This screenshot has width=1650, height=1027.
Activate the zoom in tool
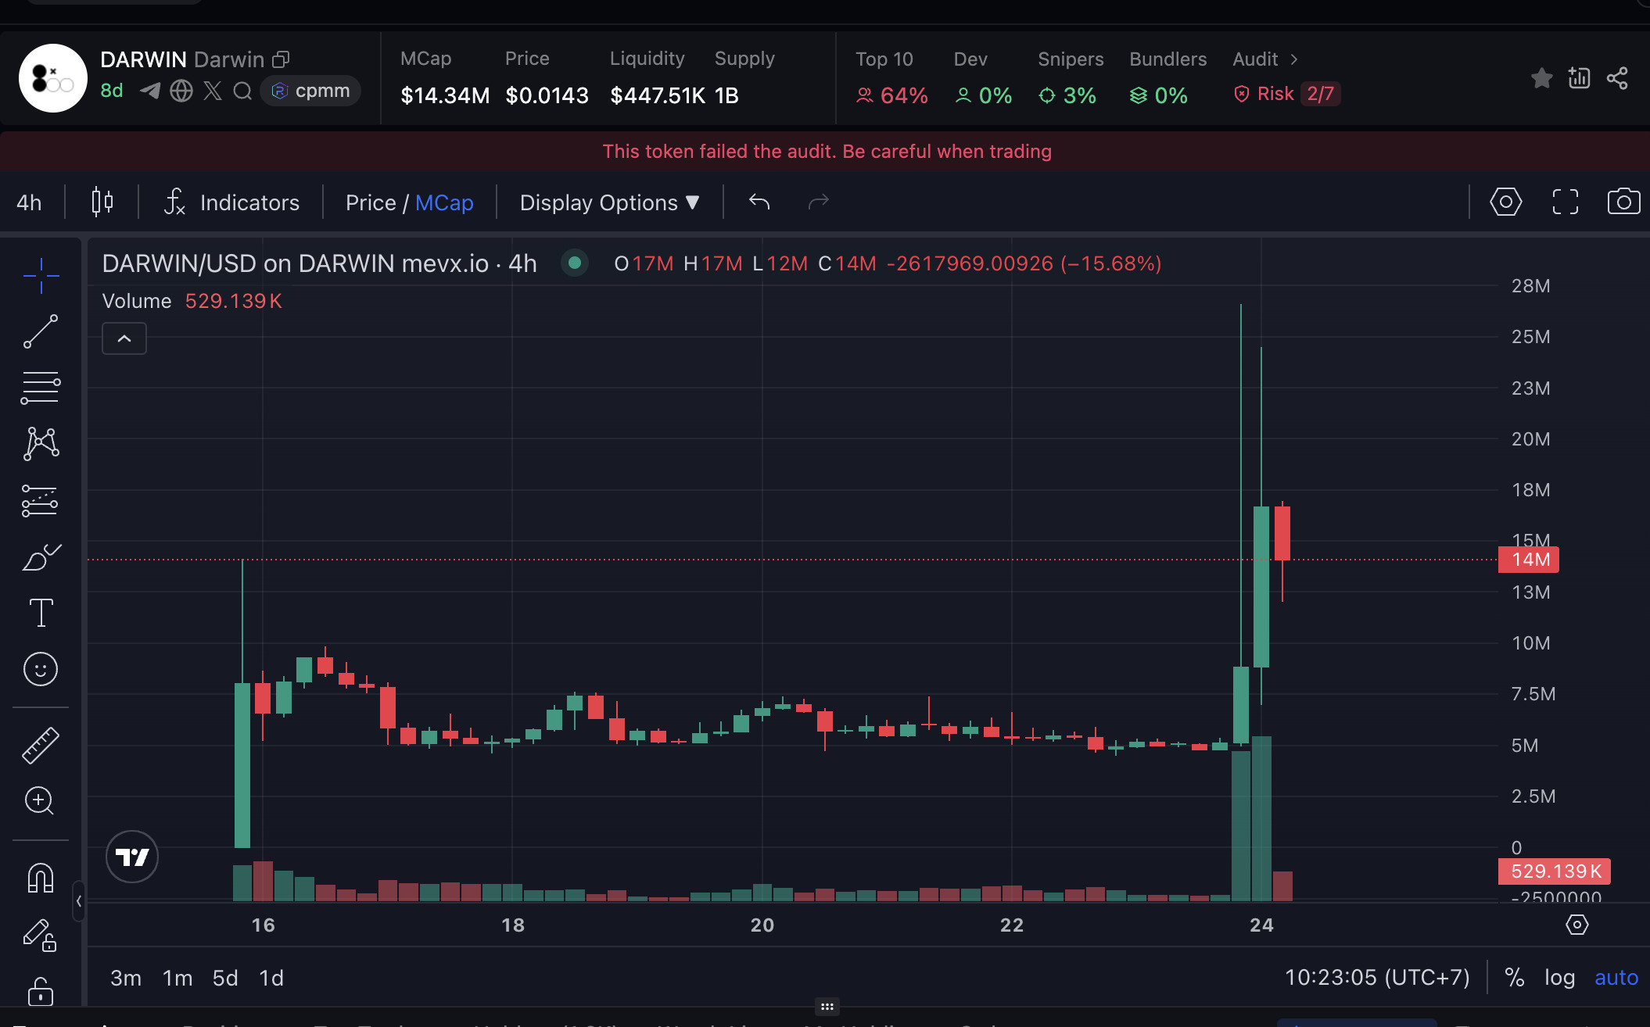[39, 800]
